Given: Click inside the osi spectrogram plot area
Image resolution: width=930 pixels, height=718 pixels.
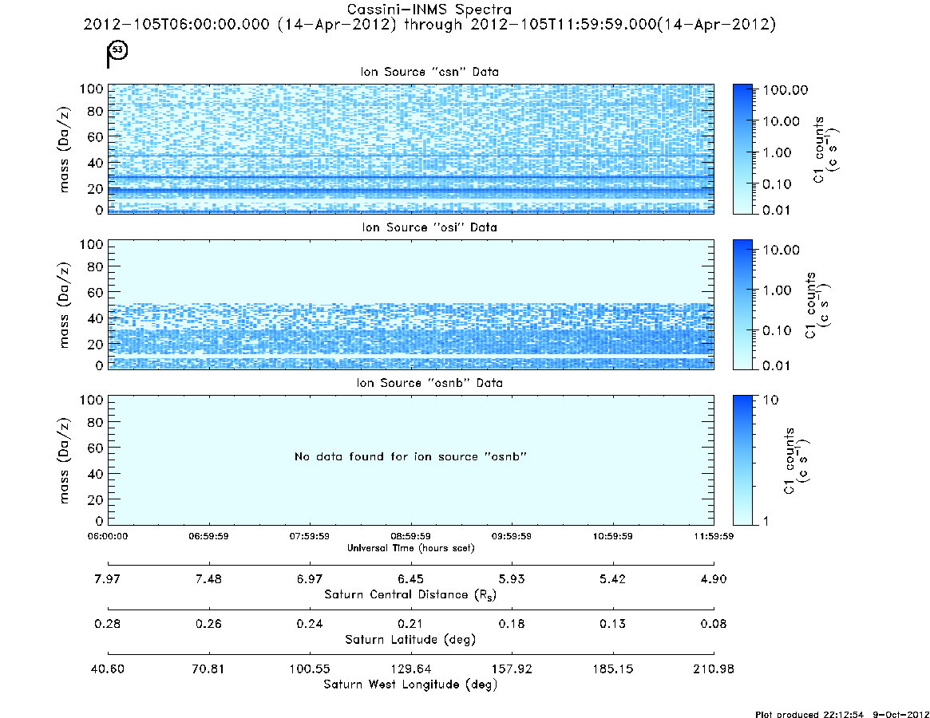Looking at the screenshot, I should point(410,305).
